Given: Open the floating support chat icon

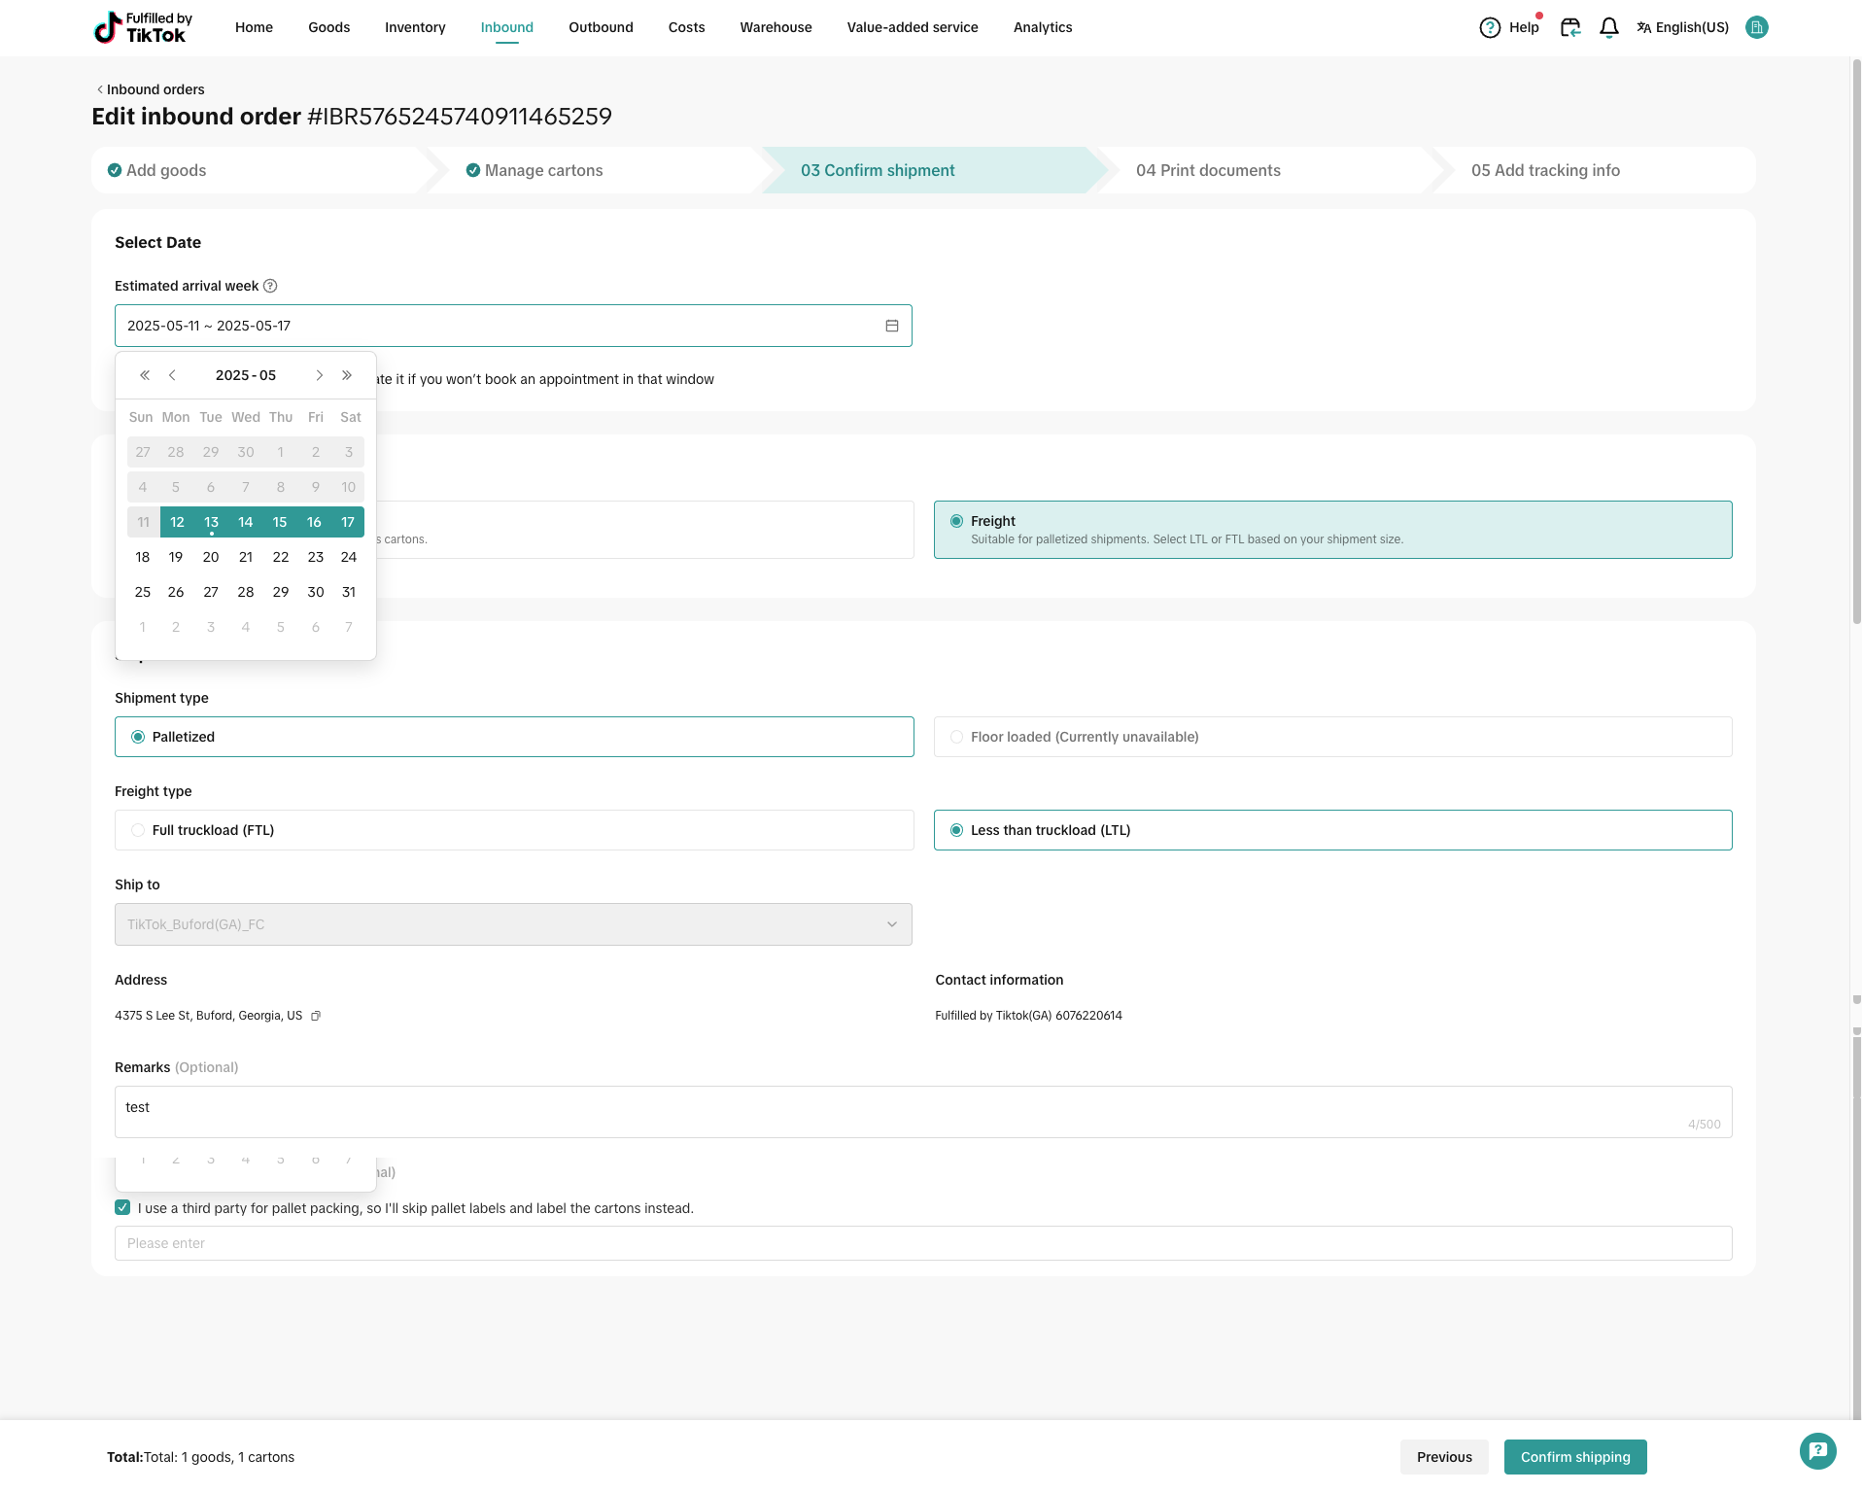Looking at the screenshot, I should tap(1817, 1451).
